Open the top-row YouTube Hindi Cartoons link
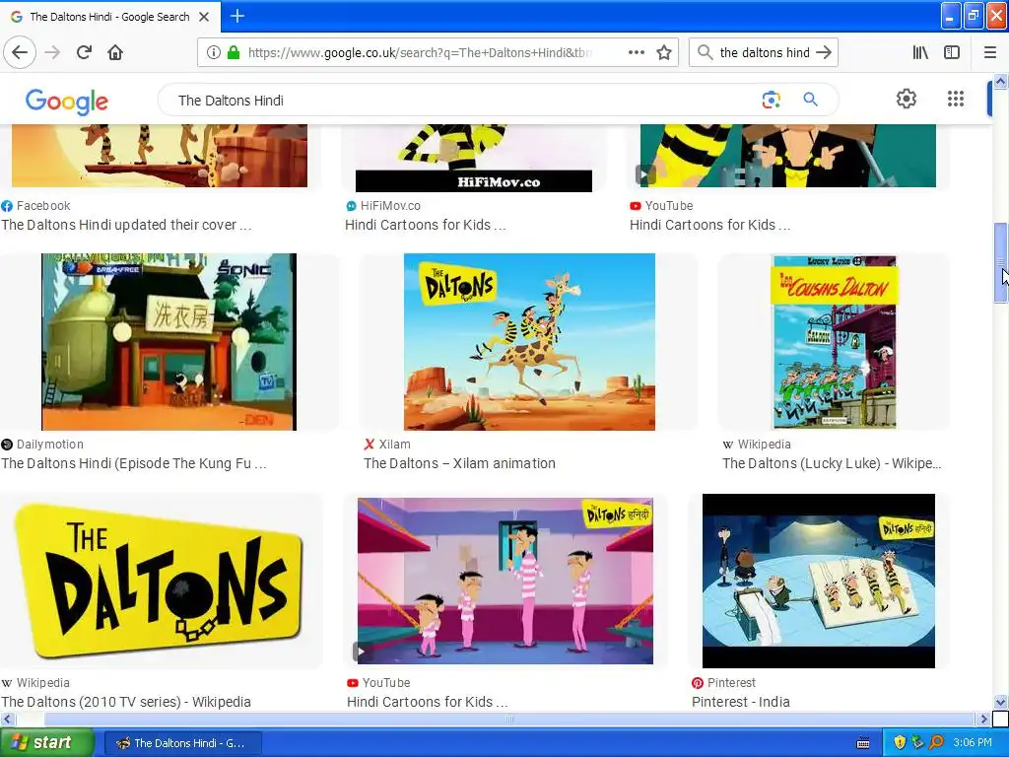This screenshot has height=757, width=1009. coord(709,225)
